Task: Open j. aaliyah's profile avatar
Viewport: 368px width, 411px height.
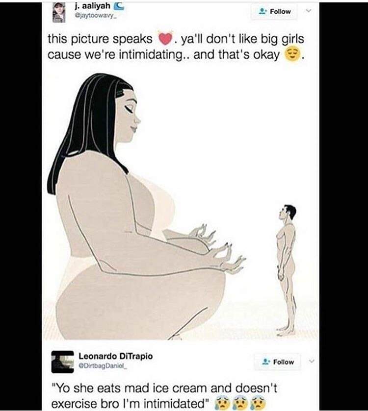Action: pos(58,12)
